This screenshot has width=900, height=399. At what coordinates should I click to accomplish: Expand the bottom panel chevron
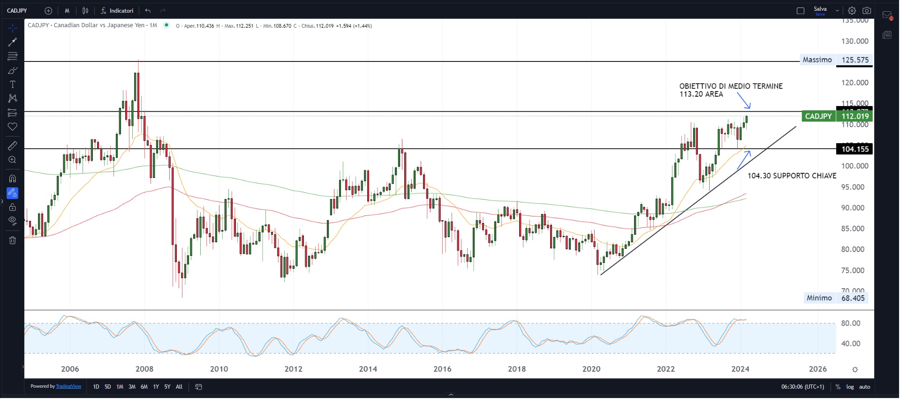coord(451,395)
